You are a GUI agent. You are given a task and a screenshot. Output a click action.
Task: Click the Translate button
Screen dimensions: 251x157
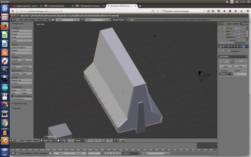22,31
